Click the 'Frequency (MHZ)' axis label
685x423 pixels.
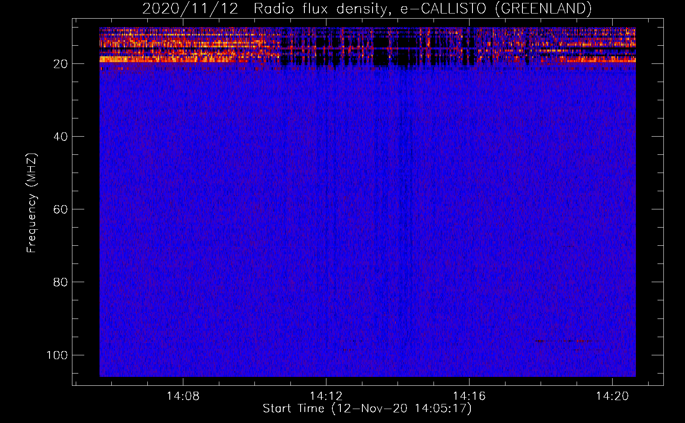coord(32,203)
